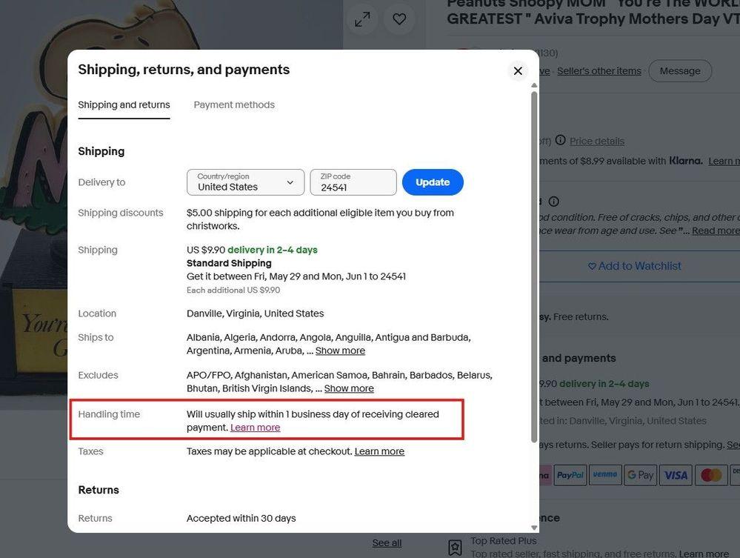Screen dimensions: 740x558
Task: Open the Seller's other items link
Action: pyautogui.click(x=599, y=71)
